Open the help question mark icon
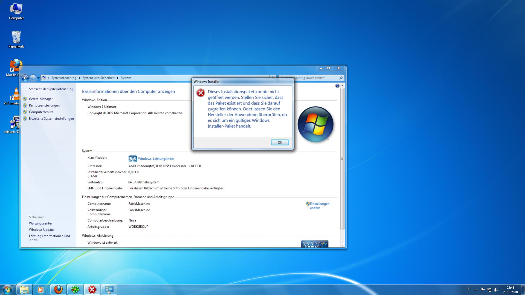Screen dimensions: 525x295 point(337,86)
